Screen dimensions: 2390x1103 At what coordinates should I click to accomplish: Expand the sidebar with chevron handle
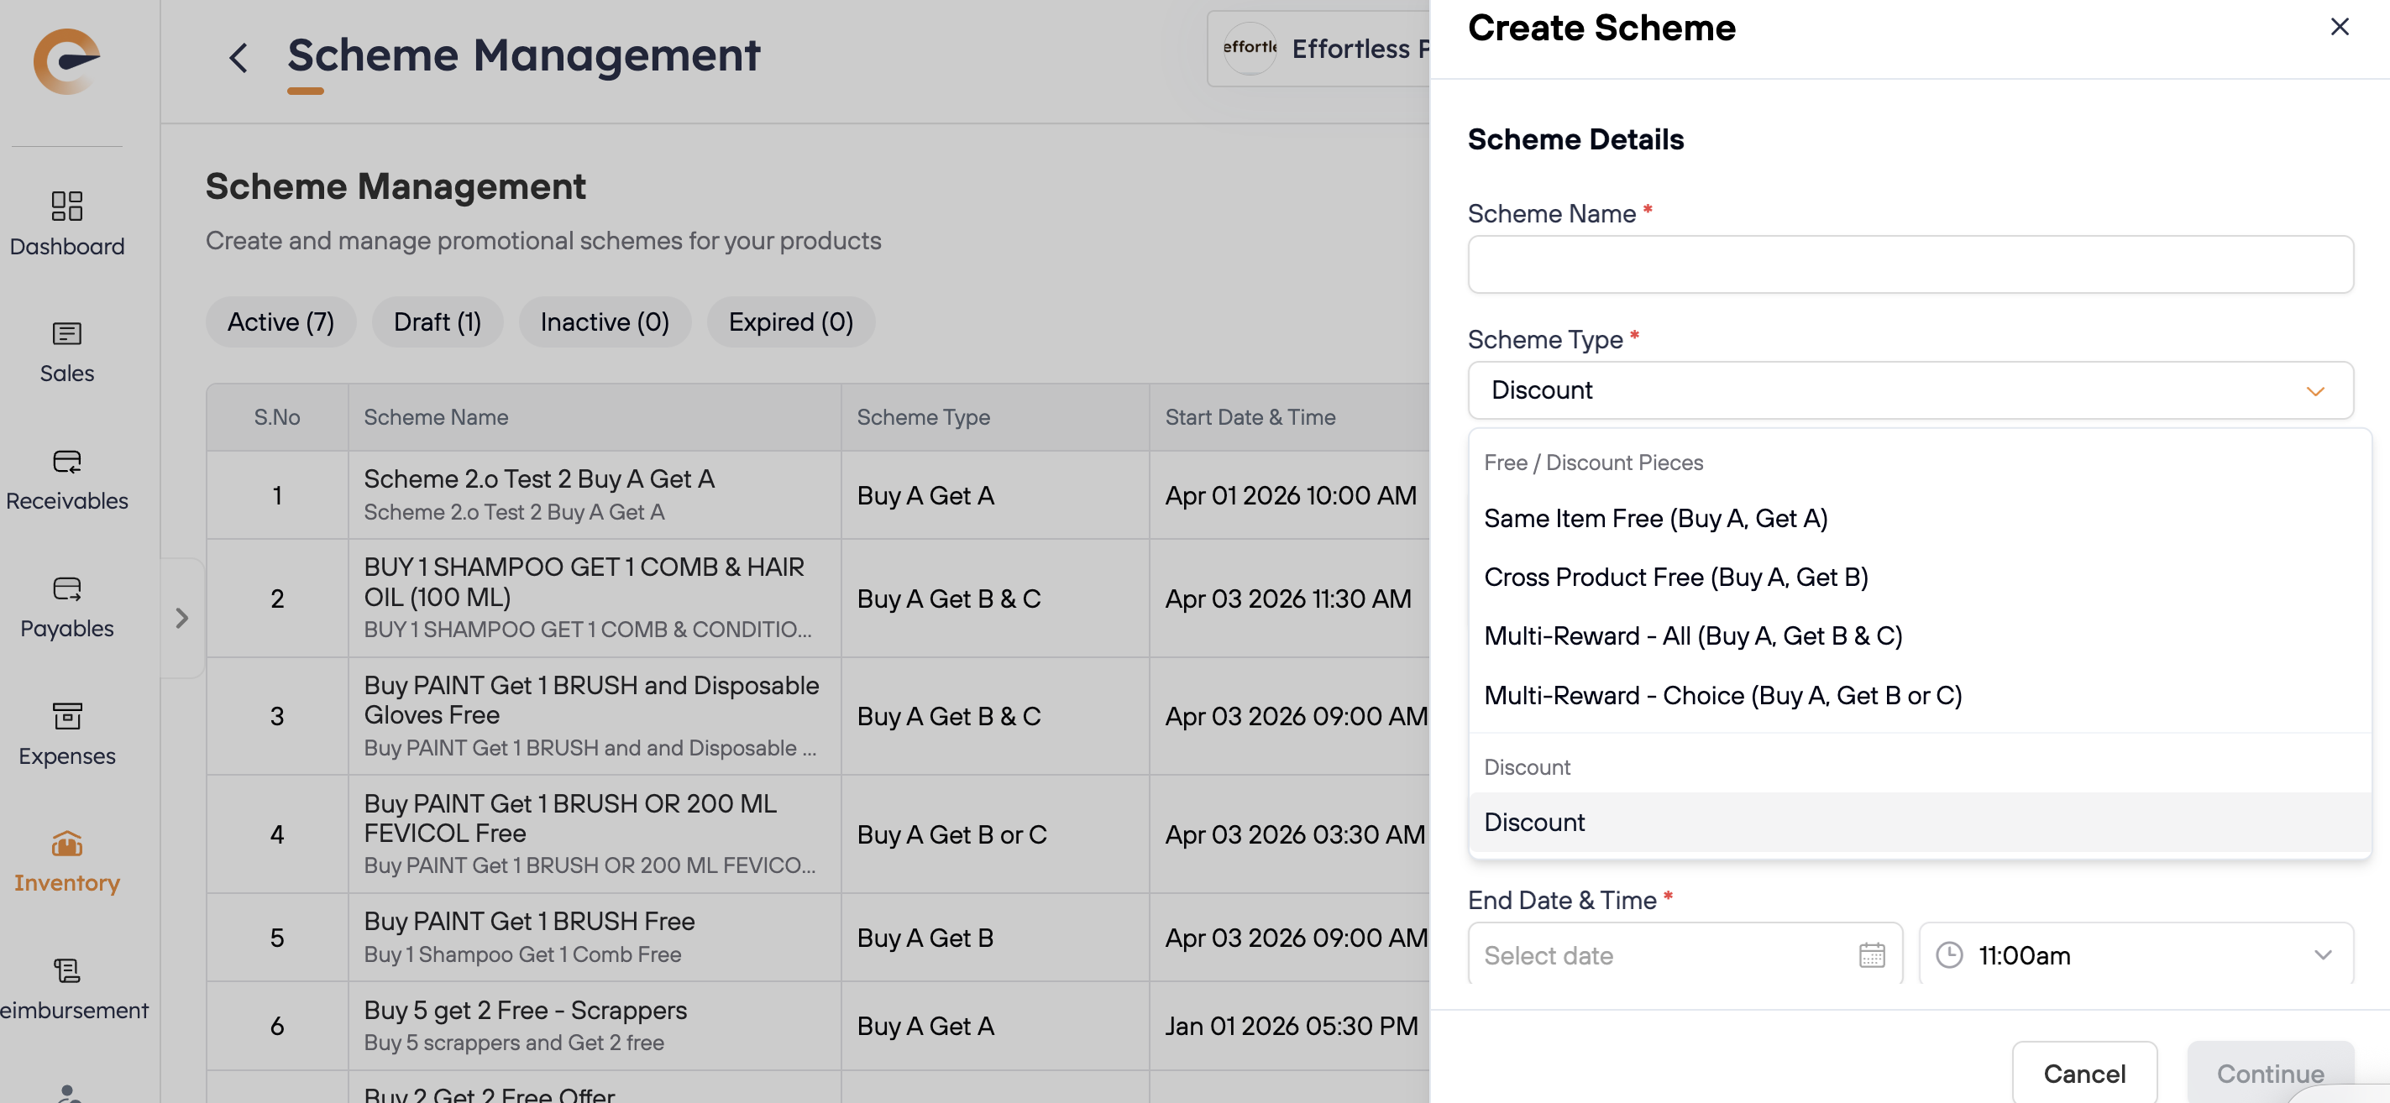coord(182,618)
